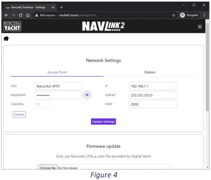This screenshot has width=211, height=180.
Task: Reload the page with the refresh icon
Action: click(x=21, y=15)
